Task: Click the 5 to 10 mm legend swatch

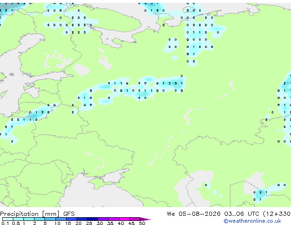Action: pos(50,219)
